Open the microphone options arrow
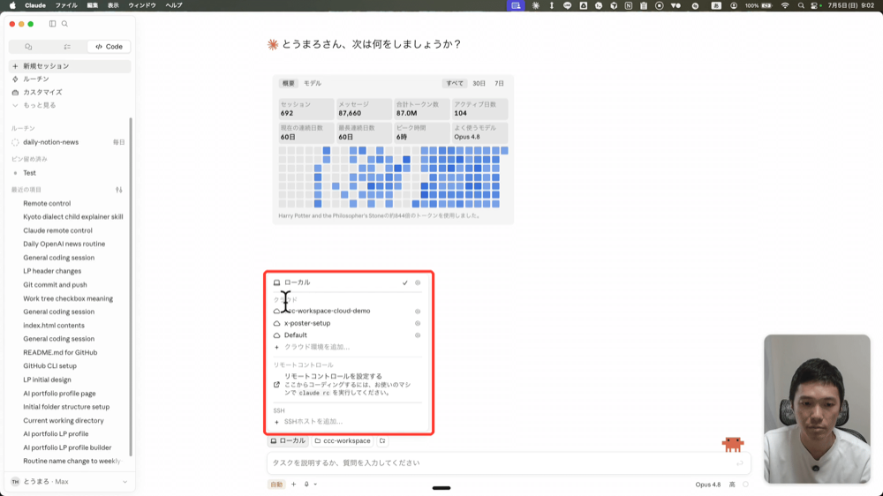Screen dimensions: 883x496 (315, 485)
